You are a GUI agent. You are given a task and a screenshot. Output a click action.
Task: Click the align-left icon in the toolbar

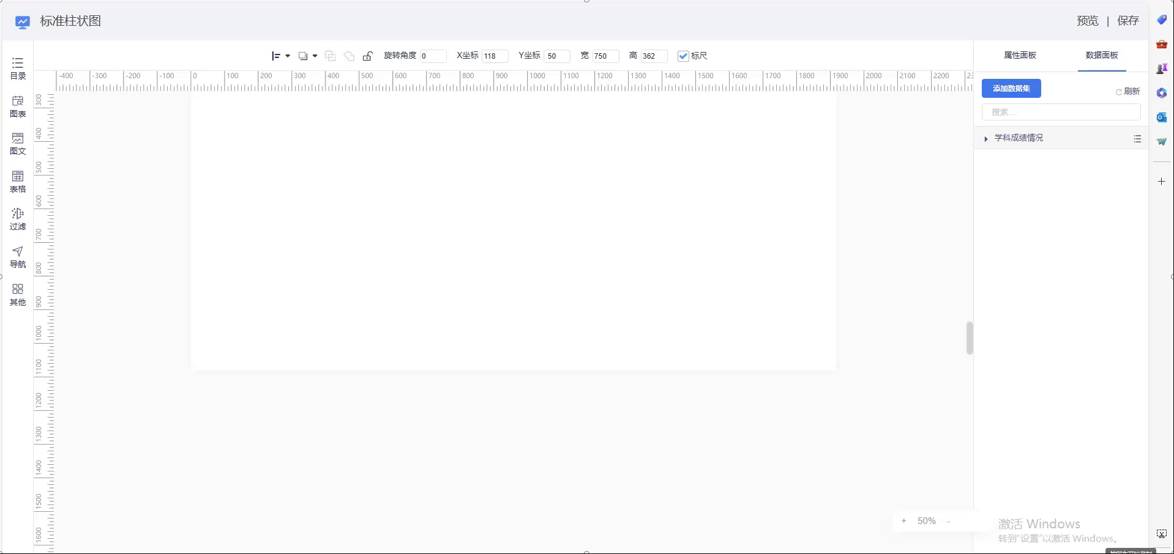pos(276,56)
